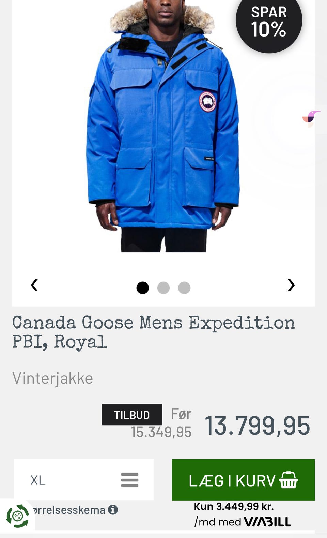
Task: Click the size guide info icon
Action: (113, 510)
